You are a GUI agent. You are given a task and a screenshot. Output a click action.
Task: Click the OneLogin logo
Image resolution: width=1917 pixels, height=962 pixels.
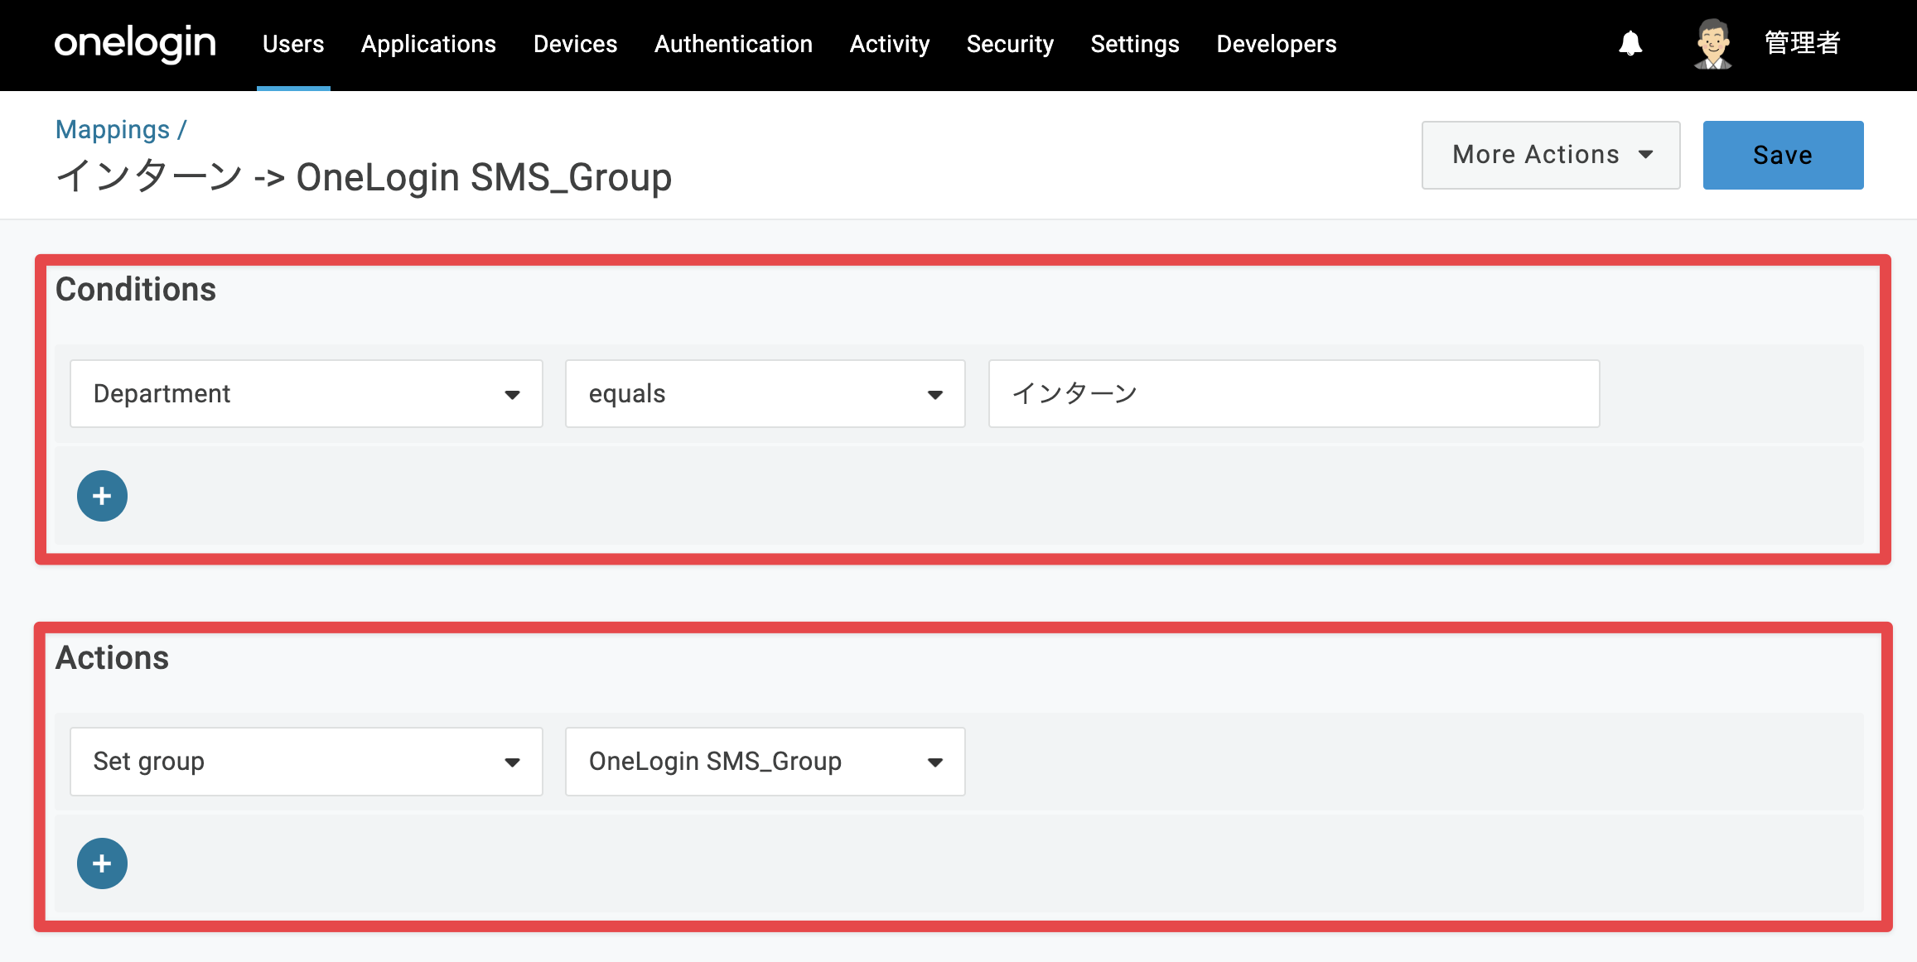tap(135, 44)
